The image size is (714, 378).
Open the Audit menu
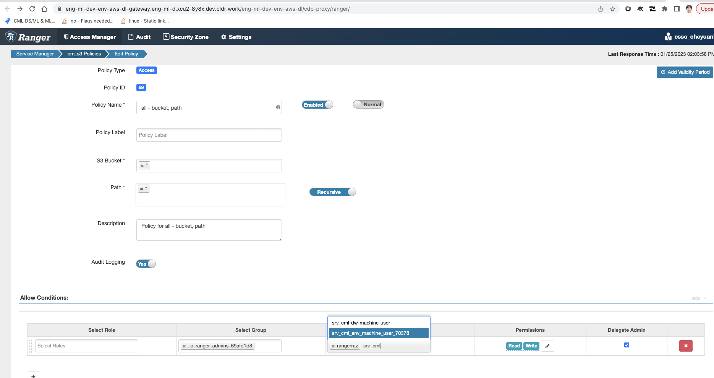point(139,37)
